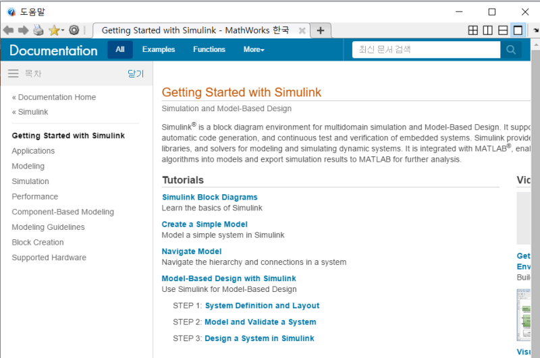Switch to the Examples tab

click(159, 49)
